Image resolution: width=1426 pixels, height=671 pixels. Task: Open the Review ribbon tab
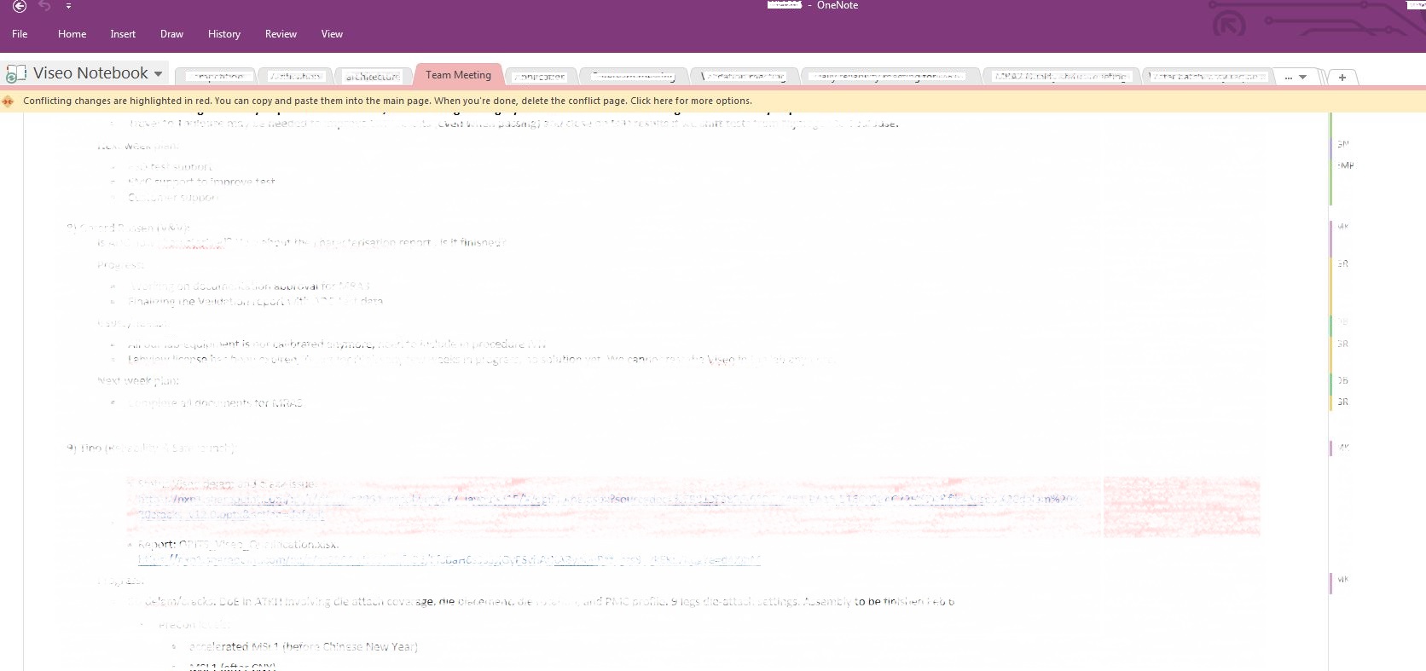tap(281, 34)
